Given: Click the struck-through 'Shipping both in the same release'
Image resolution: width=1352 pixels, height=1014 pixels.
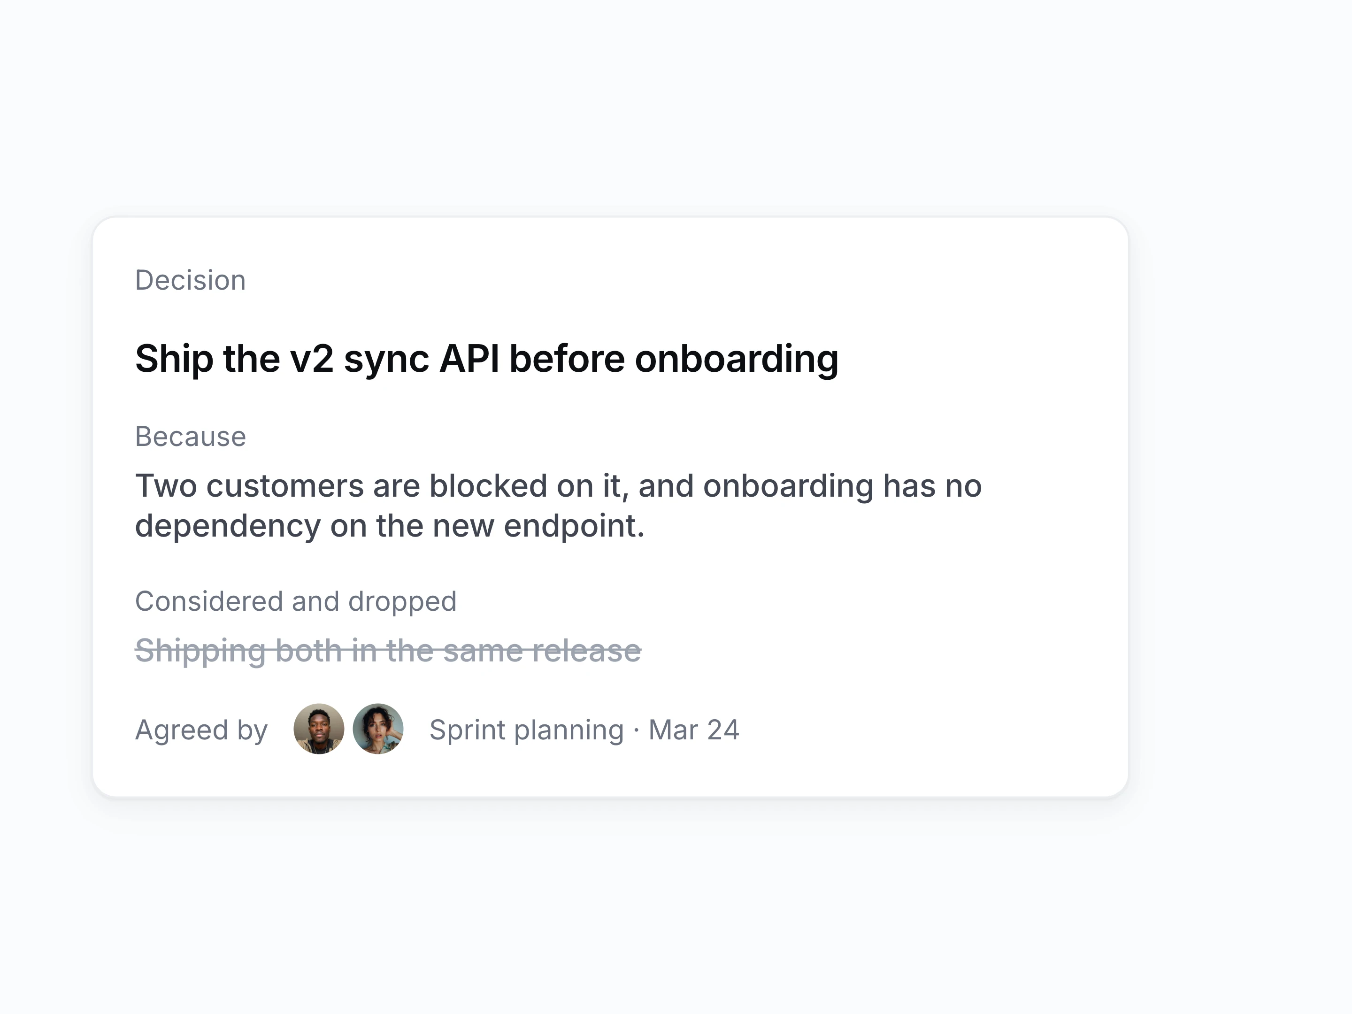Looking at the screenshot, I should 388,651.
